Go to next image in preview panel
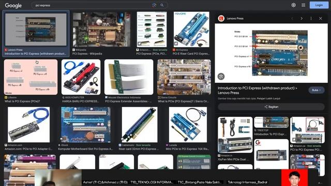This screenshot has width=331, height=186. (x=302, y=19)
